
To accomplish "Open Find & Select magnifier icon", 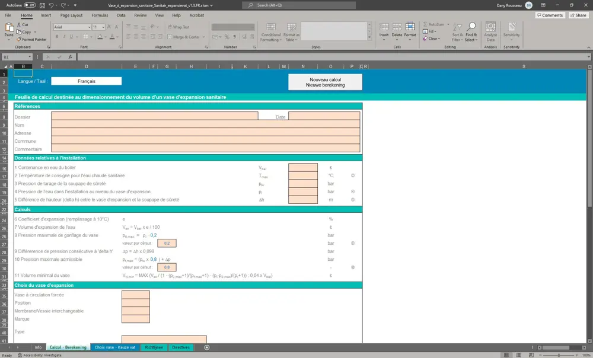I will [471, 27].
